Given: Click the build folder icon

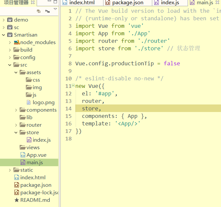Looking at the screenshot, I should tap(16, 50).
